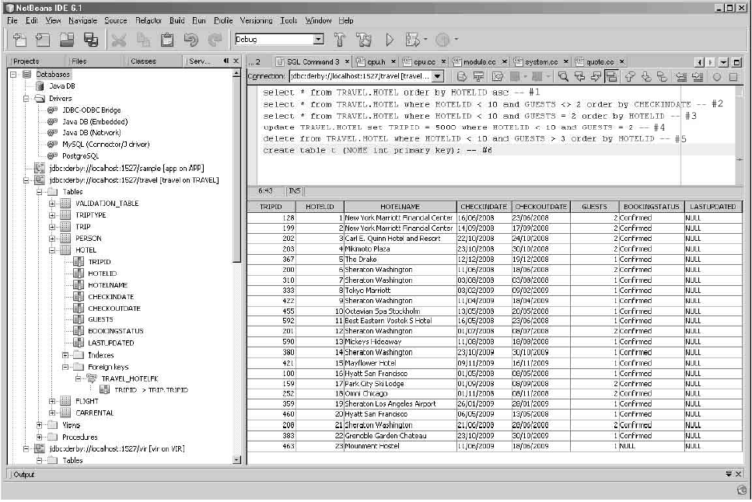Expand the FLIGHT table tree node
The width and height of the screenshot is (752, 502).
[x=53, y=402]
